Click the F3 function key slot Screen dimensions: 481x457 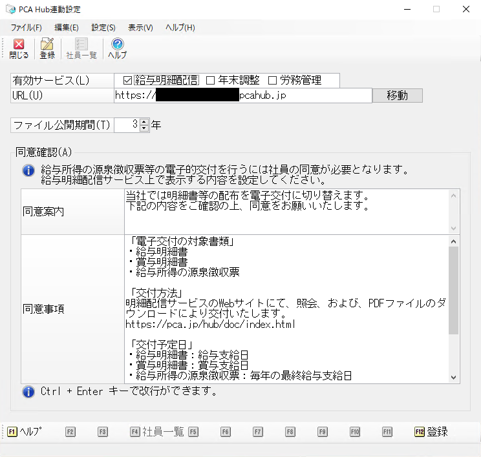tap(103, 432)
